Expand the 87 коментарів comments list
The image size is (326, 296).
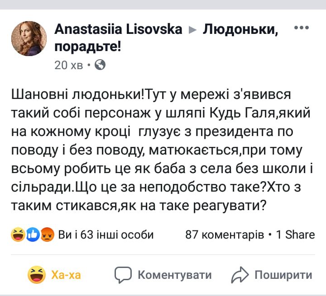[225, 235]
